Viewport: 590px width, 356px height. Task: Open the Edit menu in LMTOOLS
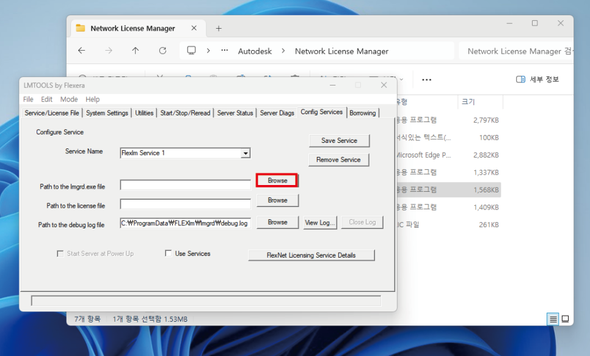coord(46,100)
